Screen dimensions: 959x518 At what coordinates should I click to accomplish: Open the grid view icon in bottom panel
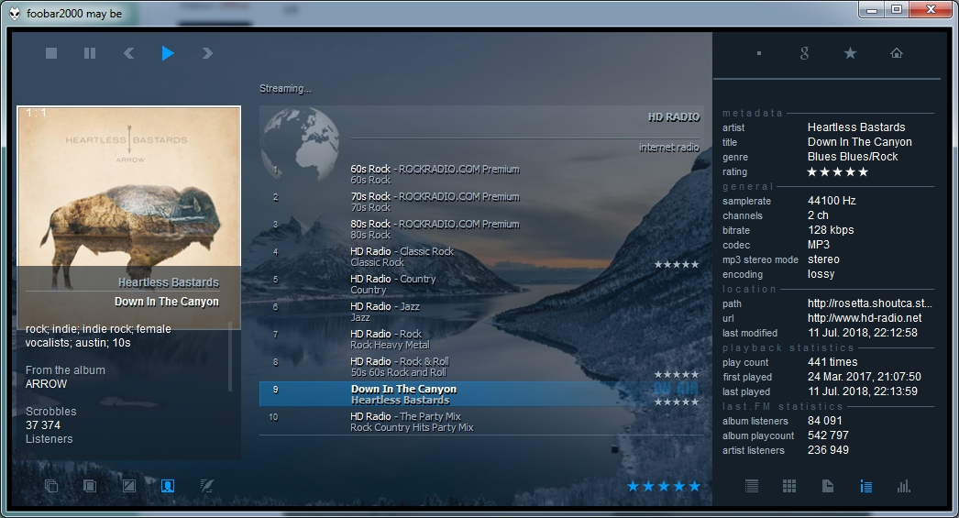[789, 486]
